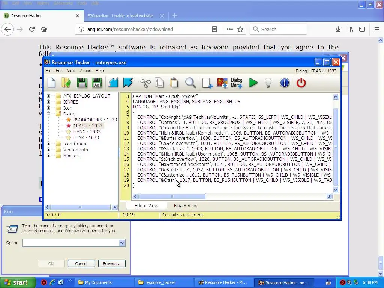
Task: Open Find with the magnifying glass icon
Action: (190, 83)
